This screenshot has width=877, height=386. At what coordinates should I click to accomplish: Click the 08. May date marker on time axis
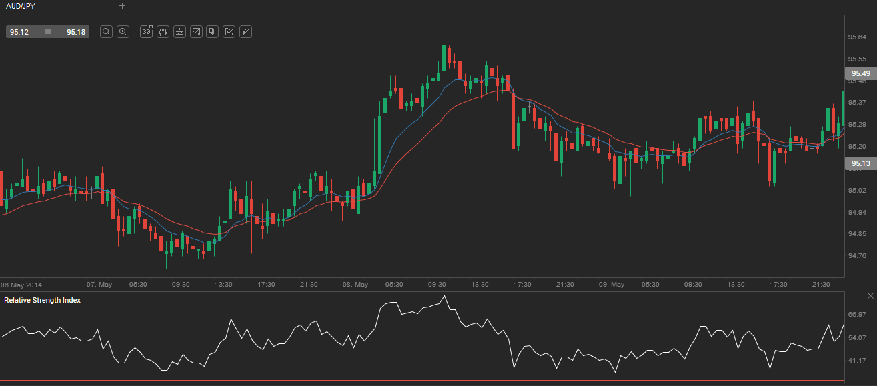(x=355, y=285)
